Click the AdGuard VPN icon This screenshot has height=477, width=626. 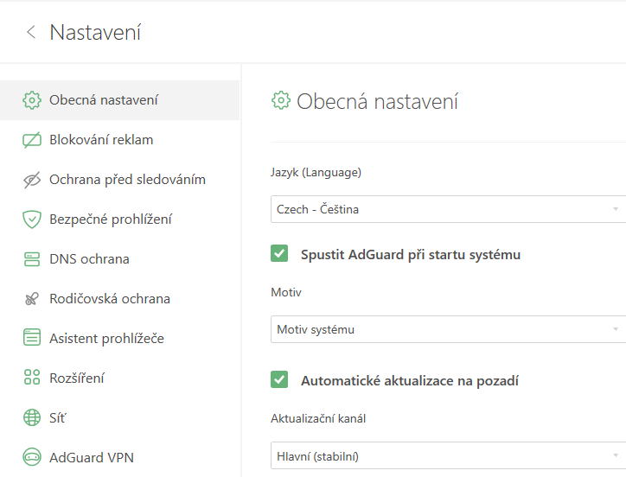point(32,458)
